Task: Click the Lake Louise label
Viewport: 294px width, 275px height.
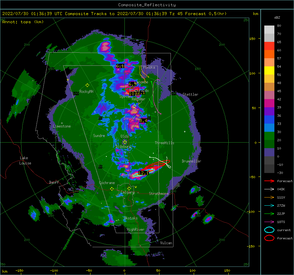Action: pos(25,161)
